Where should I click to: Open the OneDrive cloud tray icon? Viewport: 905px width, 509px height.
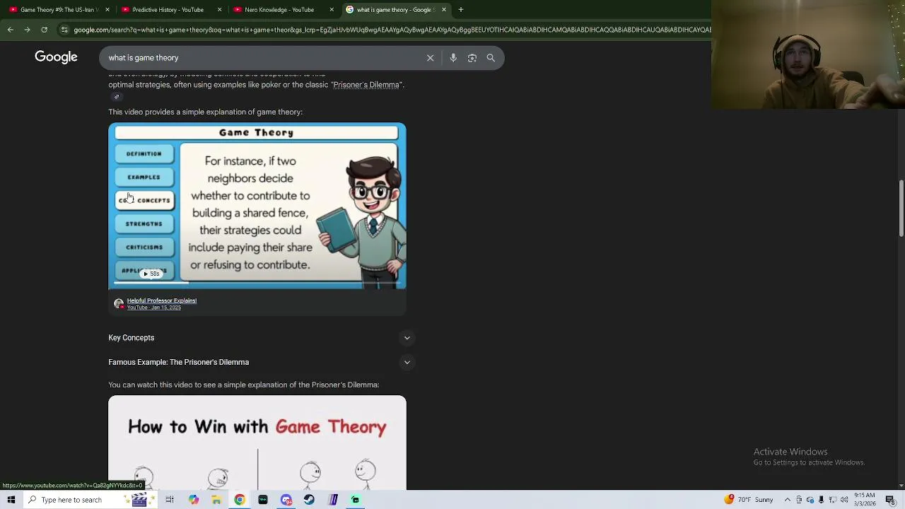click(x=810, y=500)
